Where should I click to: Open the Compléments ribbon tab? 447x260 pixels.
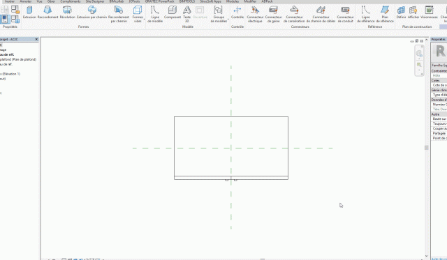coord(71,1)
